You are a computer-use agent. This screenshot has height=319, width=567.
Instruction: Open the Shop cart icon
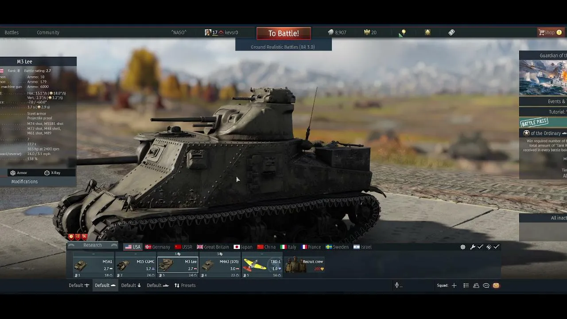tap(541, 32)
